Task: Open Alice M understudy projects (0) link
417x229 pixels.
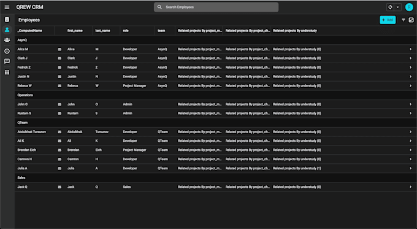Action: click(x=297, y=49)
